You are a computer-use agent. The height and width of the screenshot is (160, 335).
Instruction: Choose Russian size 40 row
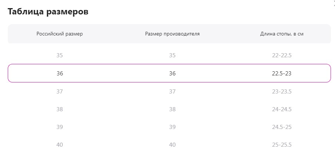(x=60, y=144)
